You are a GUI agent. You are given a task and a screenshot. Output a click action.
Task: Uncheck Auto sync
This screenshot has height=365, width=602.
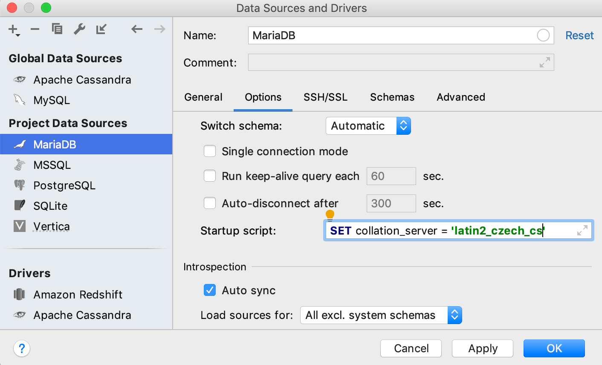(210, 290)
